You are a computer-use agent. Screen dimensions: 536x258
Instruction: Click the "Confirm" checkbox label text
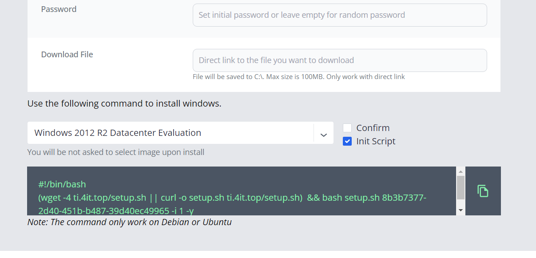[x=373, y=128]
